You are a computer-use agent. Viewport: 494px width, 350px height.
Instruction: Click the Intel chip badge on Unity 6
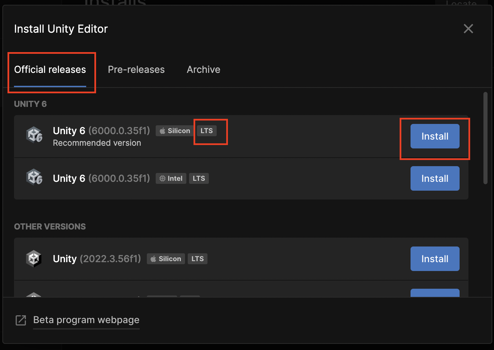pos(171,178)
